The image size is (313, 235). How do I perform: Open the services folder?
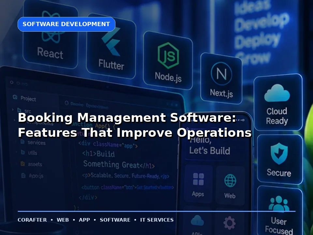33,142
